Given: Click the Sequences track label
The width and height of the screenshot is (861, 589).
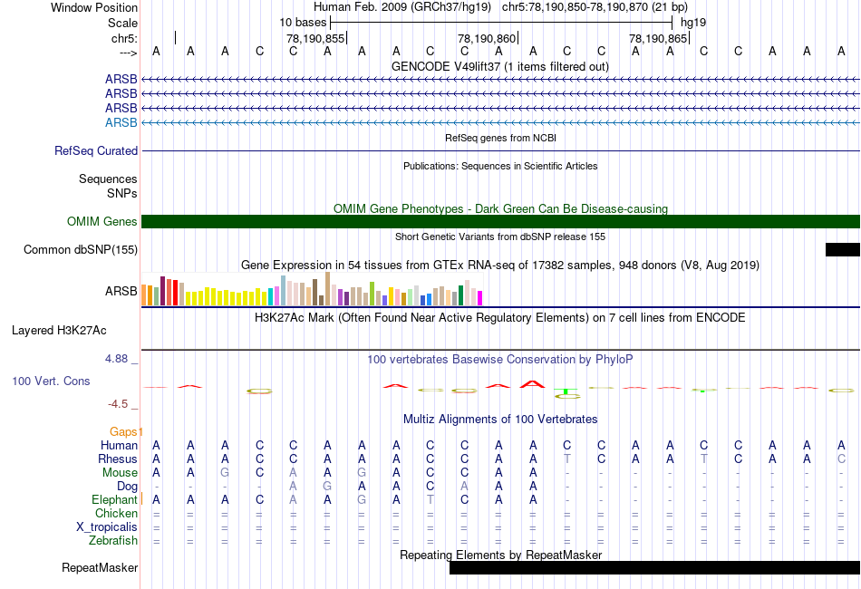Looking at the screenshot, I should click(108, 179).
